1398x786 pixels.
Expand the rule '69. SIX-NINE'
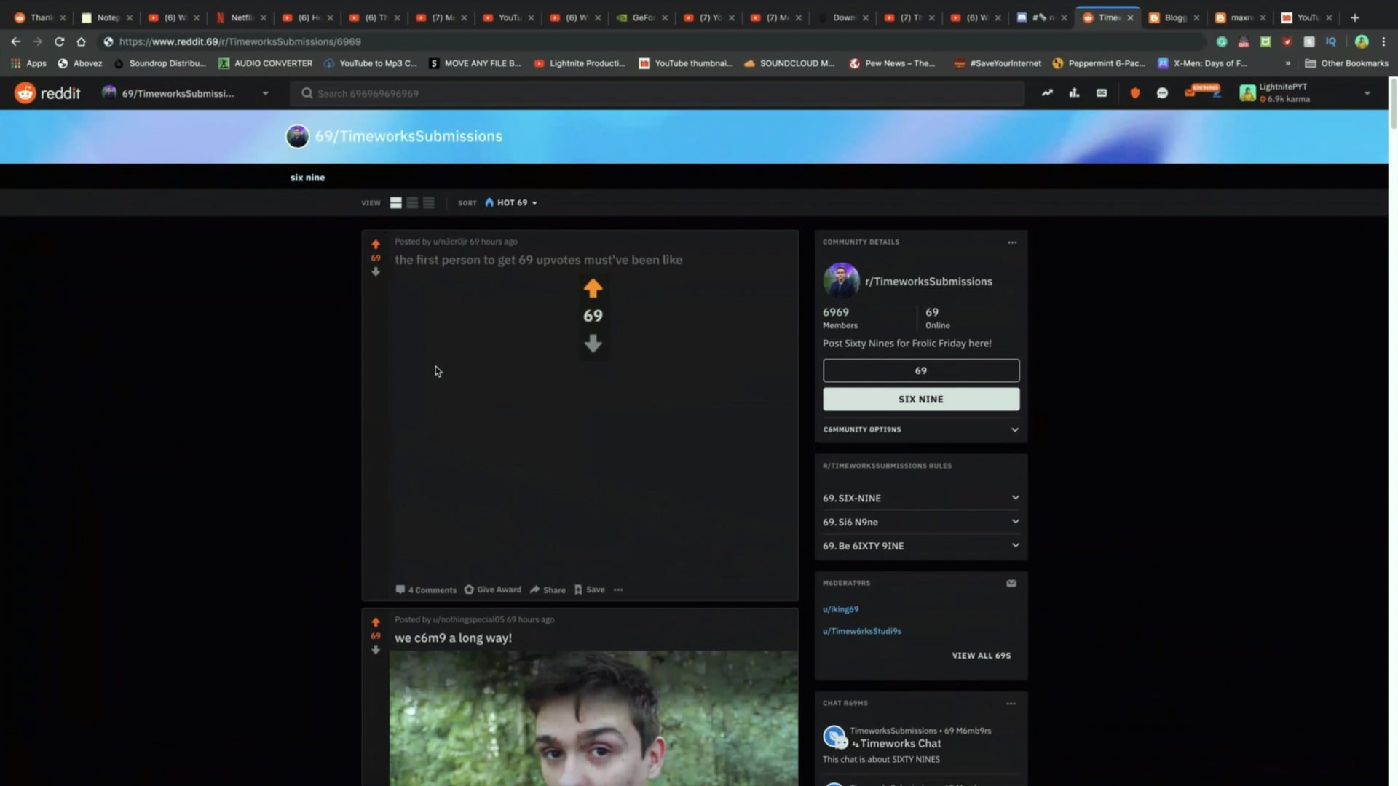pyautogui.click(x=920, y=498)
